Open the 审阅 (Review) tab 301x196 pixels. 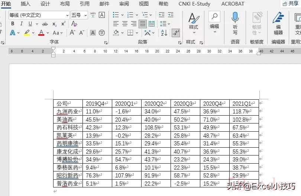point(124,4)
